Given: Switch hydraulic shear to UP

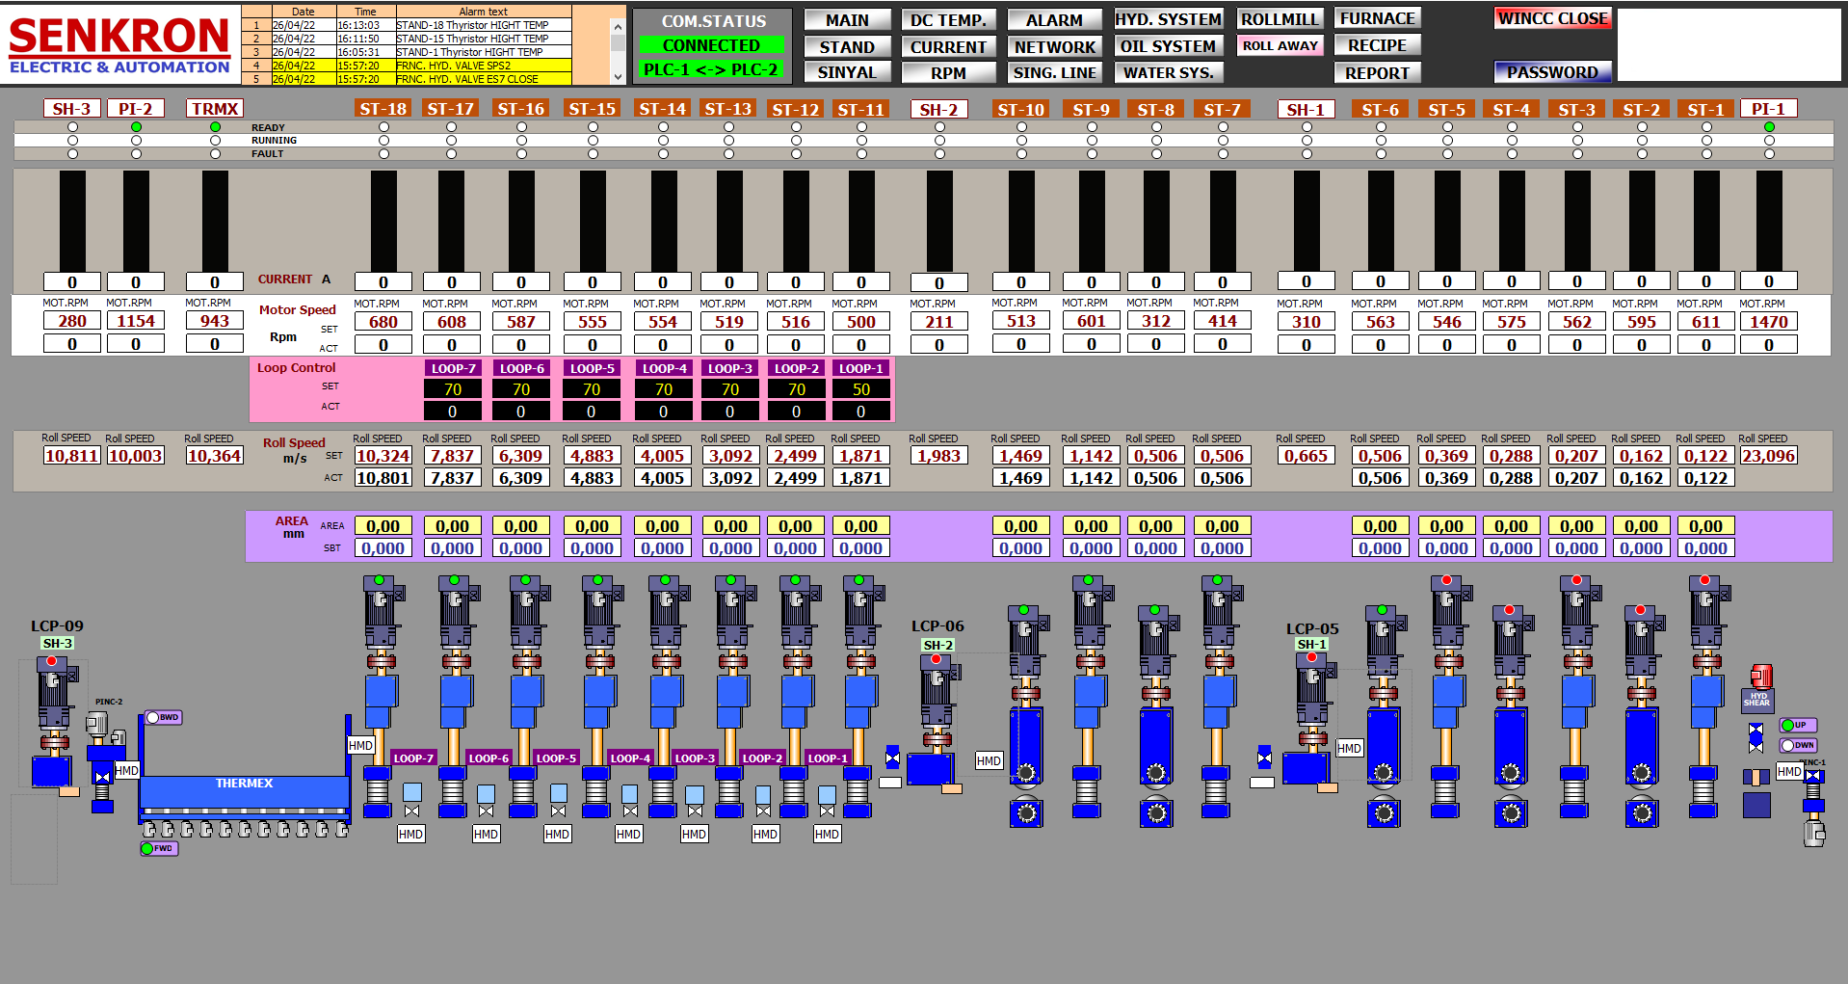Looking at the screenshot, I should click(x=1797, y=725).
